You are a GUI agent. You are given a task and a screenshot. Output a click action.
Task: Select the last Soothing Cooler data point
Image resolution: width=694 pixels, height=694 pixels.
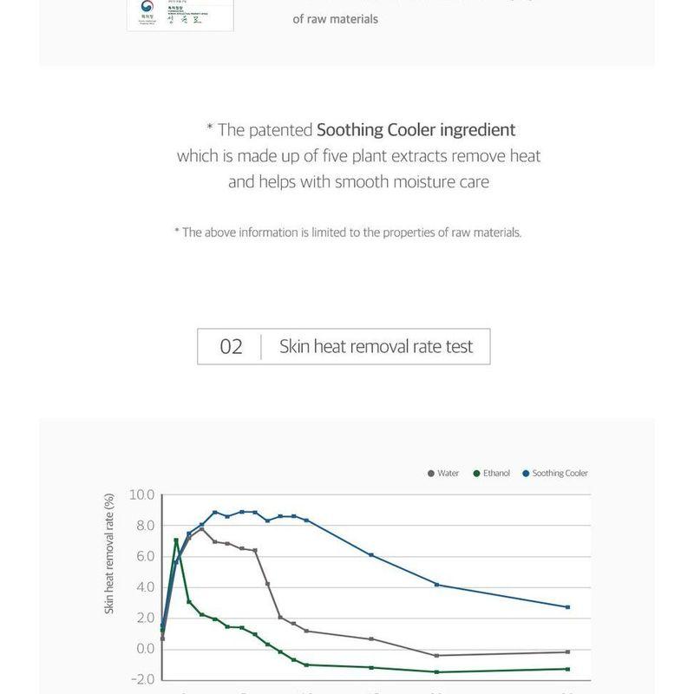568,607
